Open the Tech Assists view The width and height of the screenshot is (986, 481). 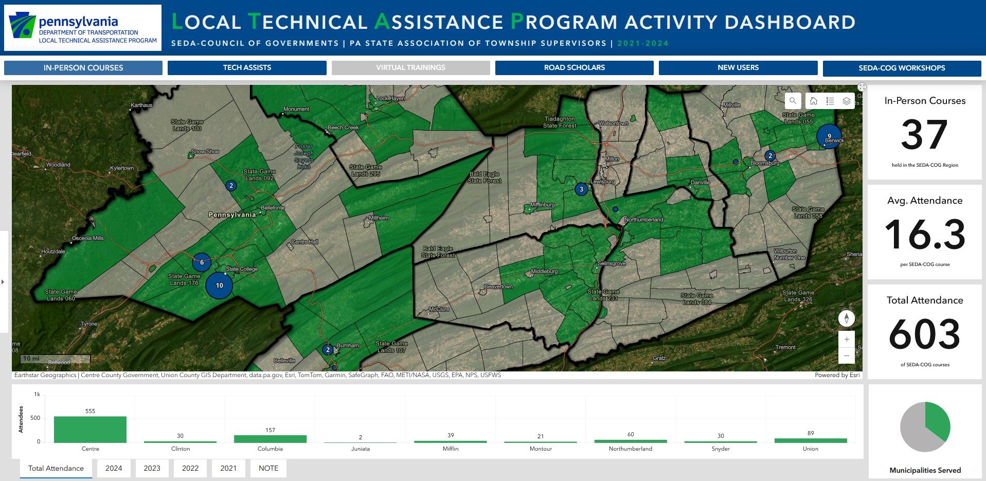[x=247, y=68]
